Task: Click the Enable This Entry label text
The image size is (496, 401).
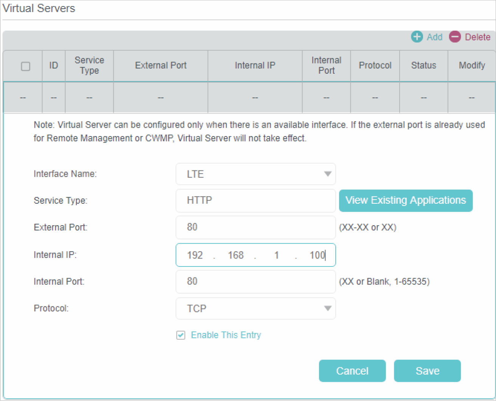Action: point(226,335)
